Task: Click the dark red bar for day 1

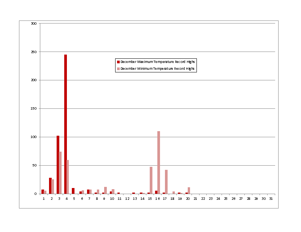Action: pos(43,191)
